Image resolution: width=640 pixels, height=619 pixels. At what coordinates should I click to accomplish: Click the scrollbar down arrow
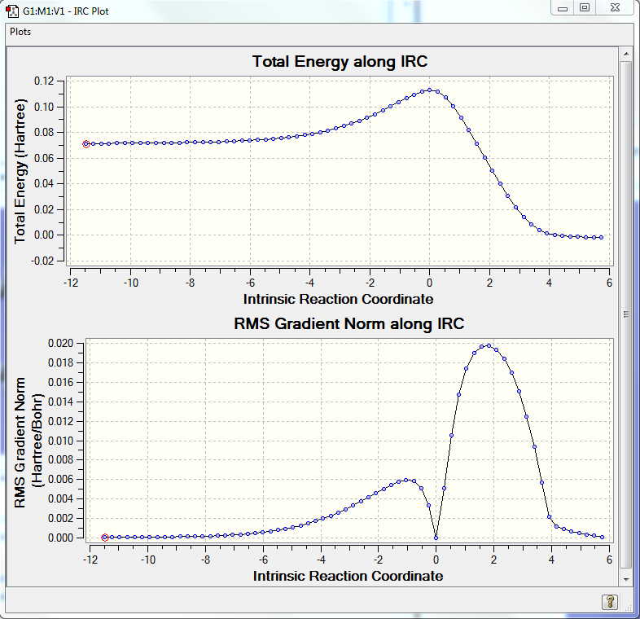pos(625,579)
